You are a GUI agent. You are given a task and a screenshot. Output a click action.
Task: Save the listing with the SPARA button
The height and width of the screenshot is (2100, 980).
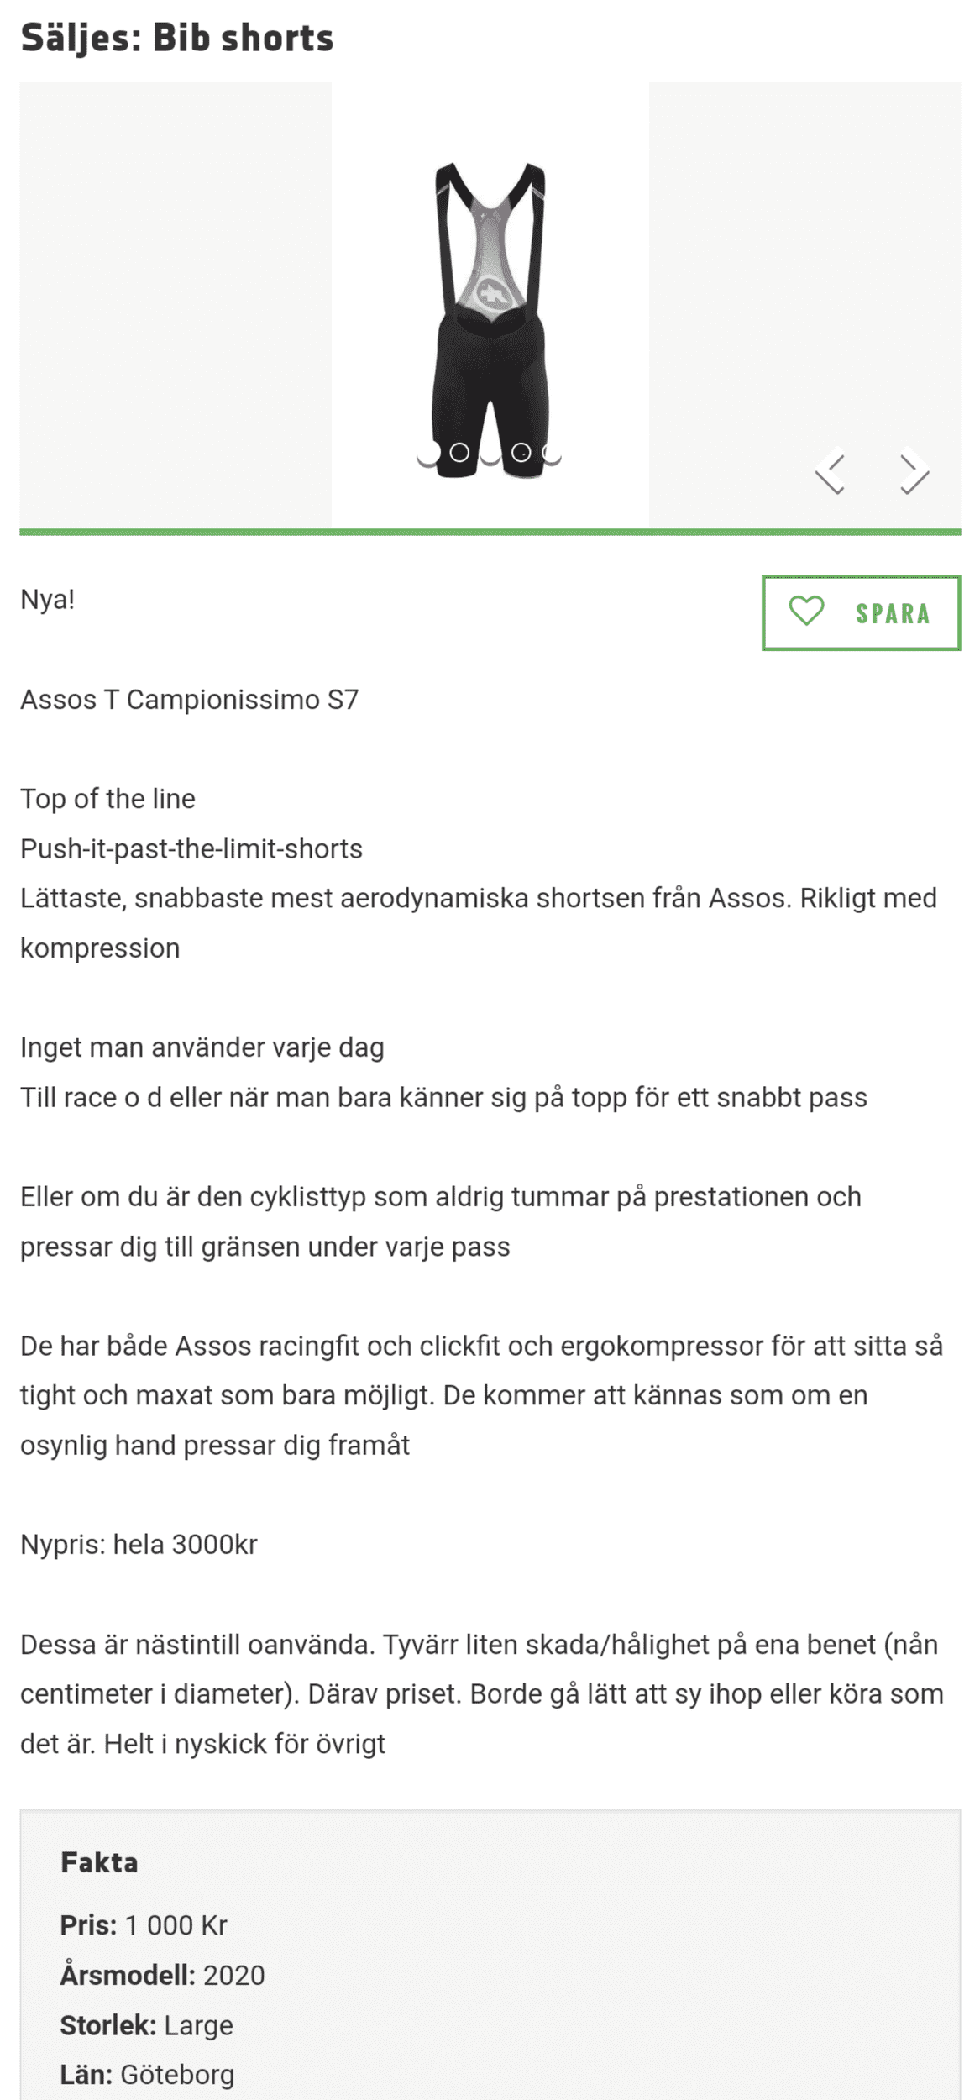[861, 612]
